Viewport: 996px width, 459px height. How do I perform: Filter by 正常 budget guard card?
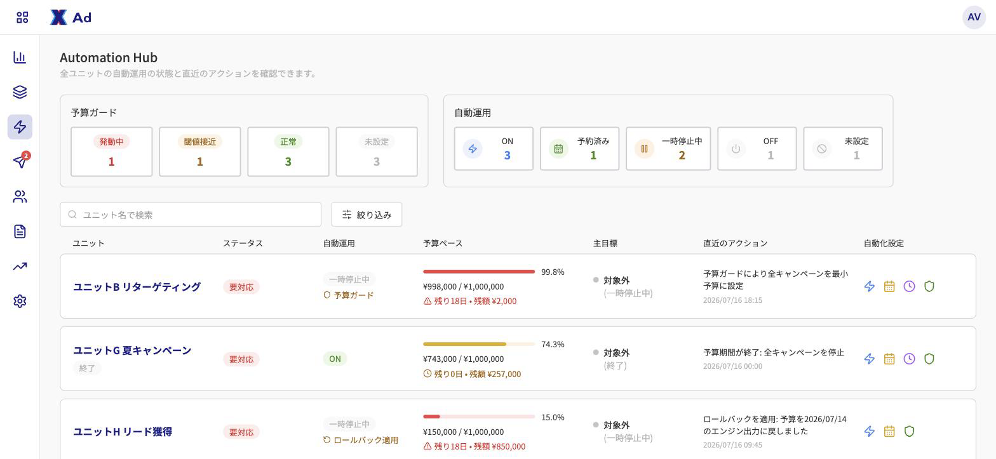coord(288,152)
